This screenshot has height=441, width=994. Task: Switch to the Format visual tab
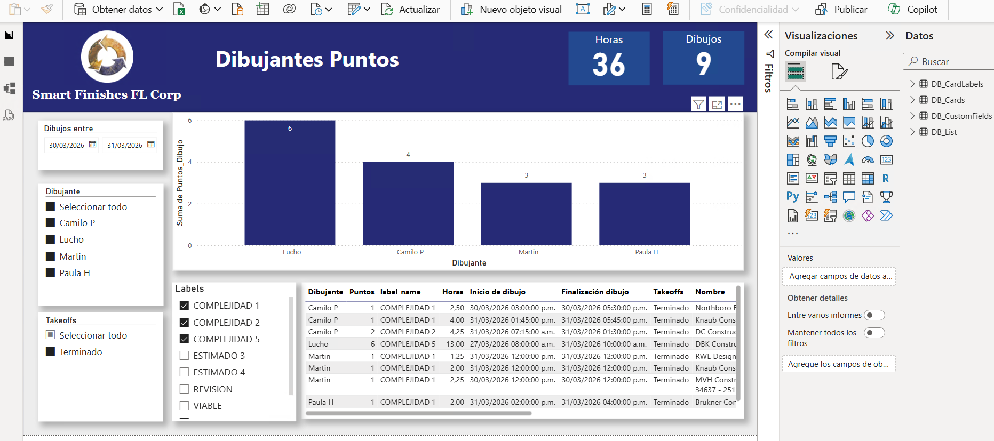[x=839, y=71]
